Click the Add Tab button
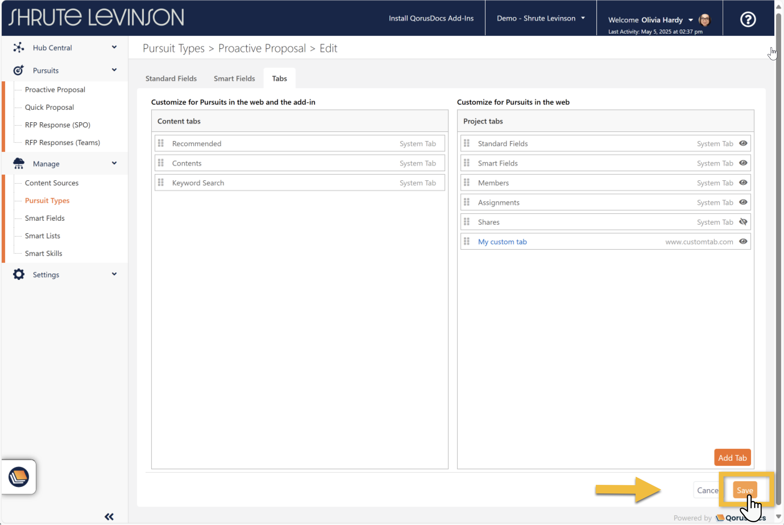The width and height of the screenshot is (784, 525). pos(732,458)
